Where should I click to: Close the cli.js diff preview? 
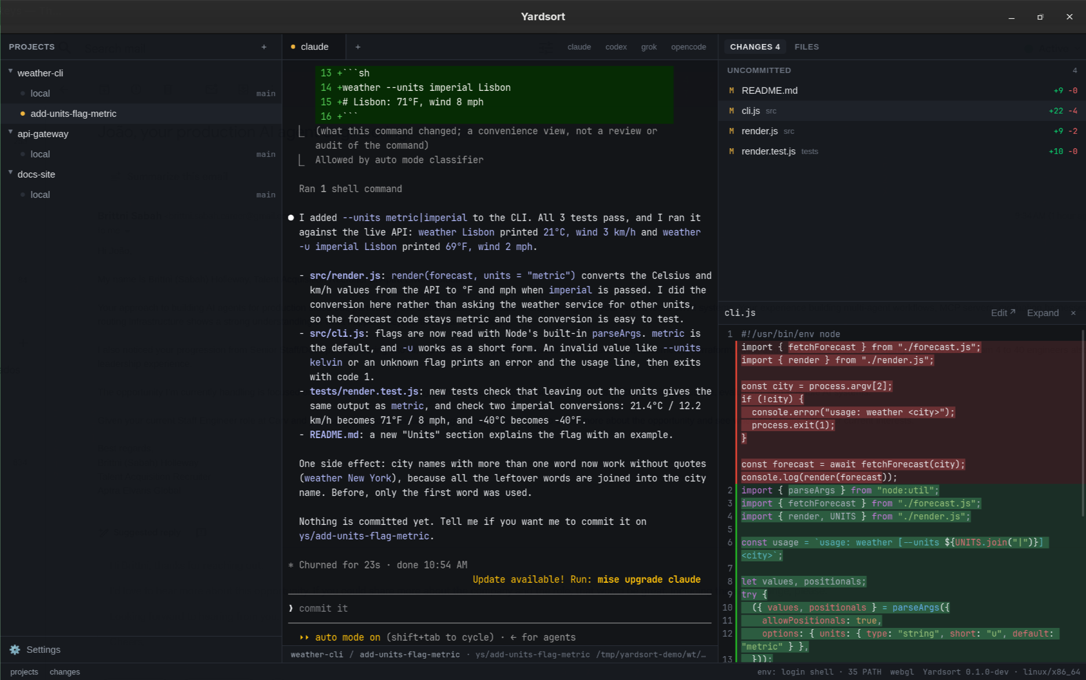coord(1073,313)
